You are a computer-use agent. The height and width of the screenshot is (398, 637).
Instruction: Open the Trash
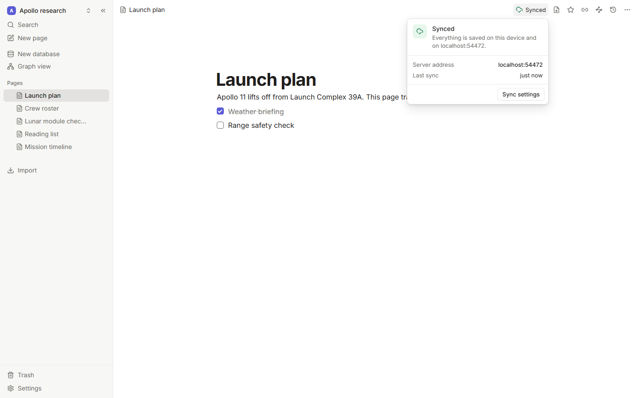[56, 375]
